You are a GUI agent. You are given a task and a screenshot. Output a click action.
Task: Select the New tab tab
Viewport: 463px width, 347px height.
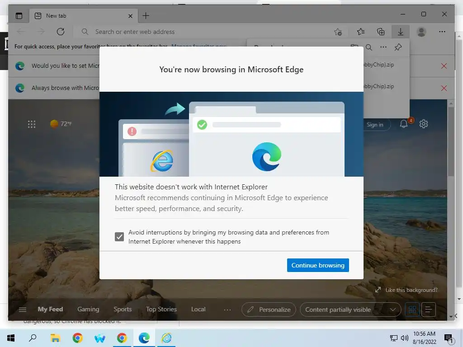click(83, 16)
